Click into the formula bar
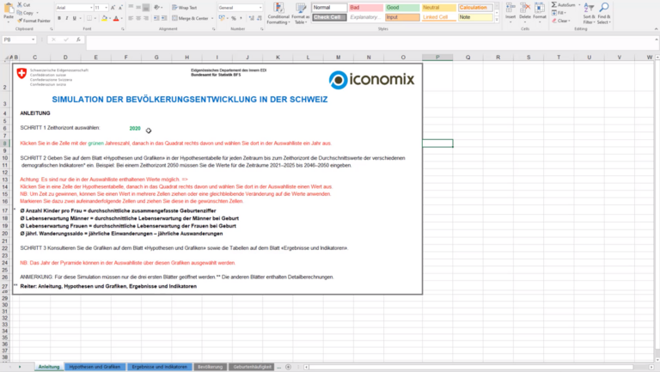This screenshot has height=372, width=660. click(370, 40)
